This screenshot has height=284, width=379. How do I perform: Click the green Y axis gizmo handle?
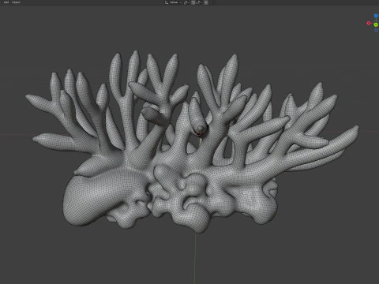click(376, 24)
